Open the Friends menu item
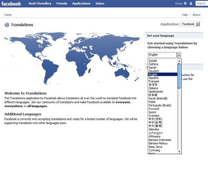This screenshot has width=208, height=171. click(x=62, y=3)
